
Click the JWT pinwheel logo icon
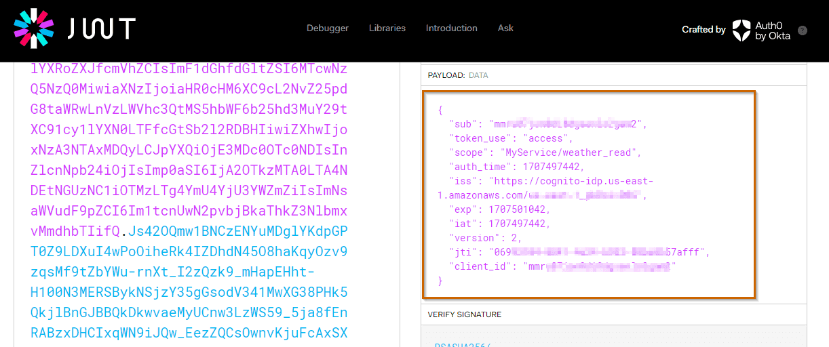33,29
